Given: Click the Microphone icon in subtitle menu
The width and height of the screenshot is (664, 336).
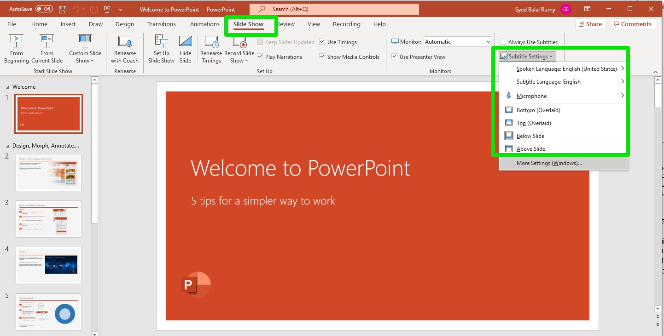Looking at the screenshot, I should 509,96.
